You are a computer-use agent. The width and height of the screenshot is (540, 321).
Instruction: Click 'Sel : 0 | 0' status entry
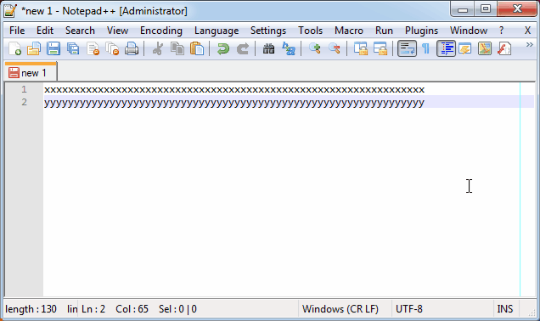point(177,309)
